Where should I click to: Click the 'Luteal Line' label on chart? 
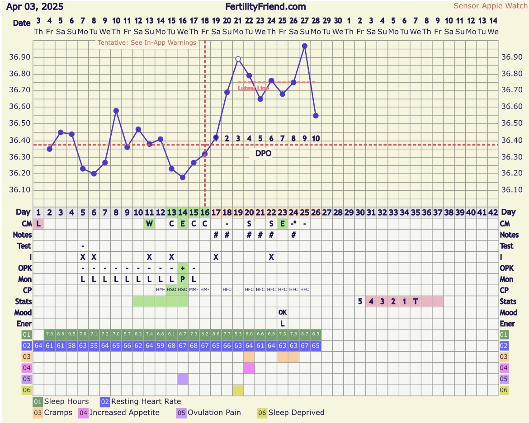click(253, 88)
